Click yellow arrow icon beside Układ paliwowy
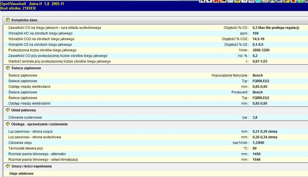308x177 pixels. 8,110
